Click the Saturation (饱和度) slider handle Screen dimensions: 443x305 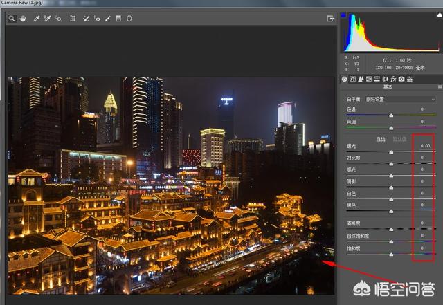(391, 255)
